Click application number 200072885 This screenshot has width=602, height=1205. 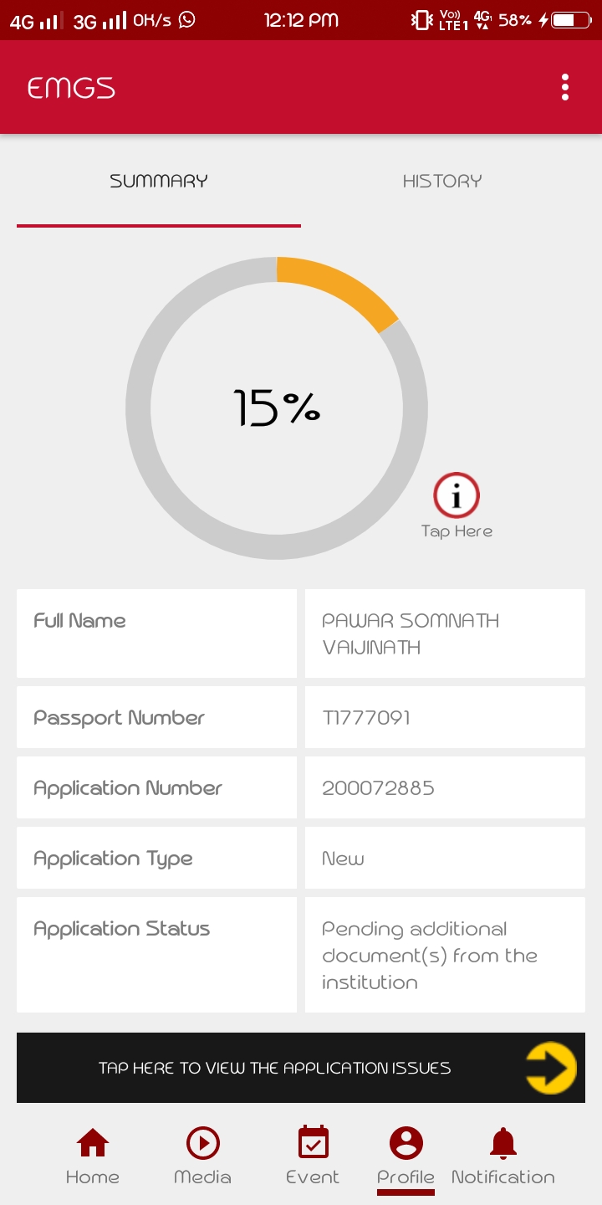tap(378, 788)
